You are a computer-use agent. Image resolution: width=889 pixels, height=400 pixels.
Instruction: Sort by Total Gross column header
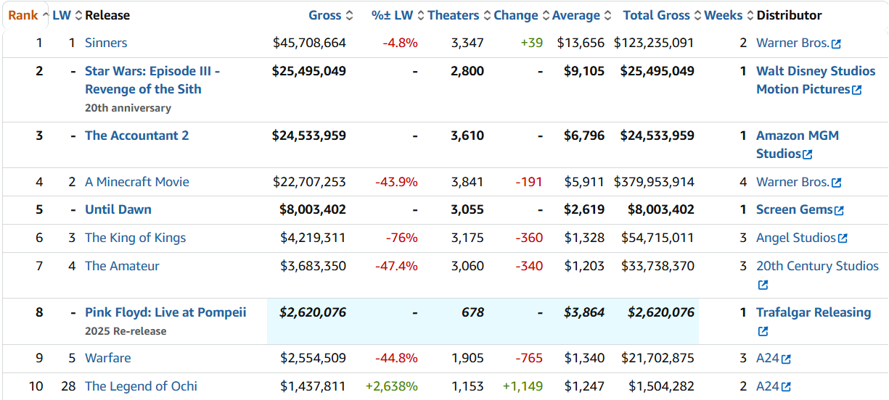656,15
